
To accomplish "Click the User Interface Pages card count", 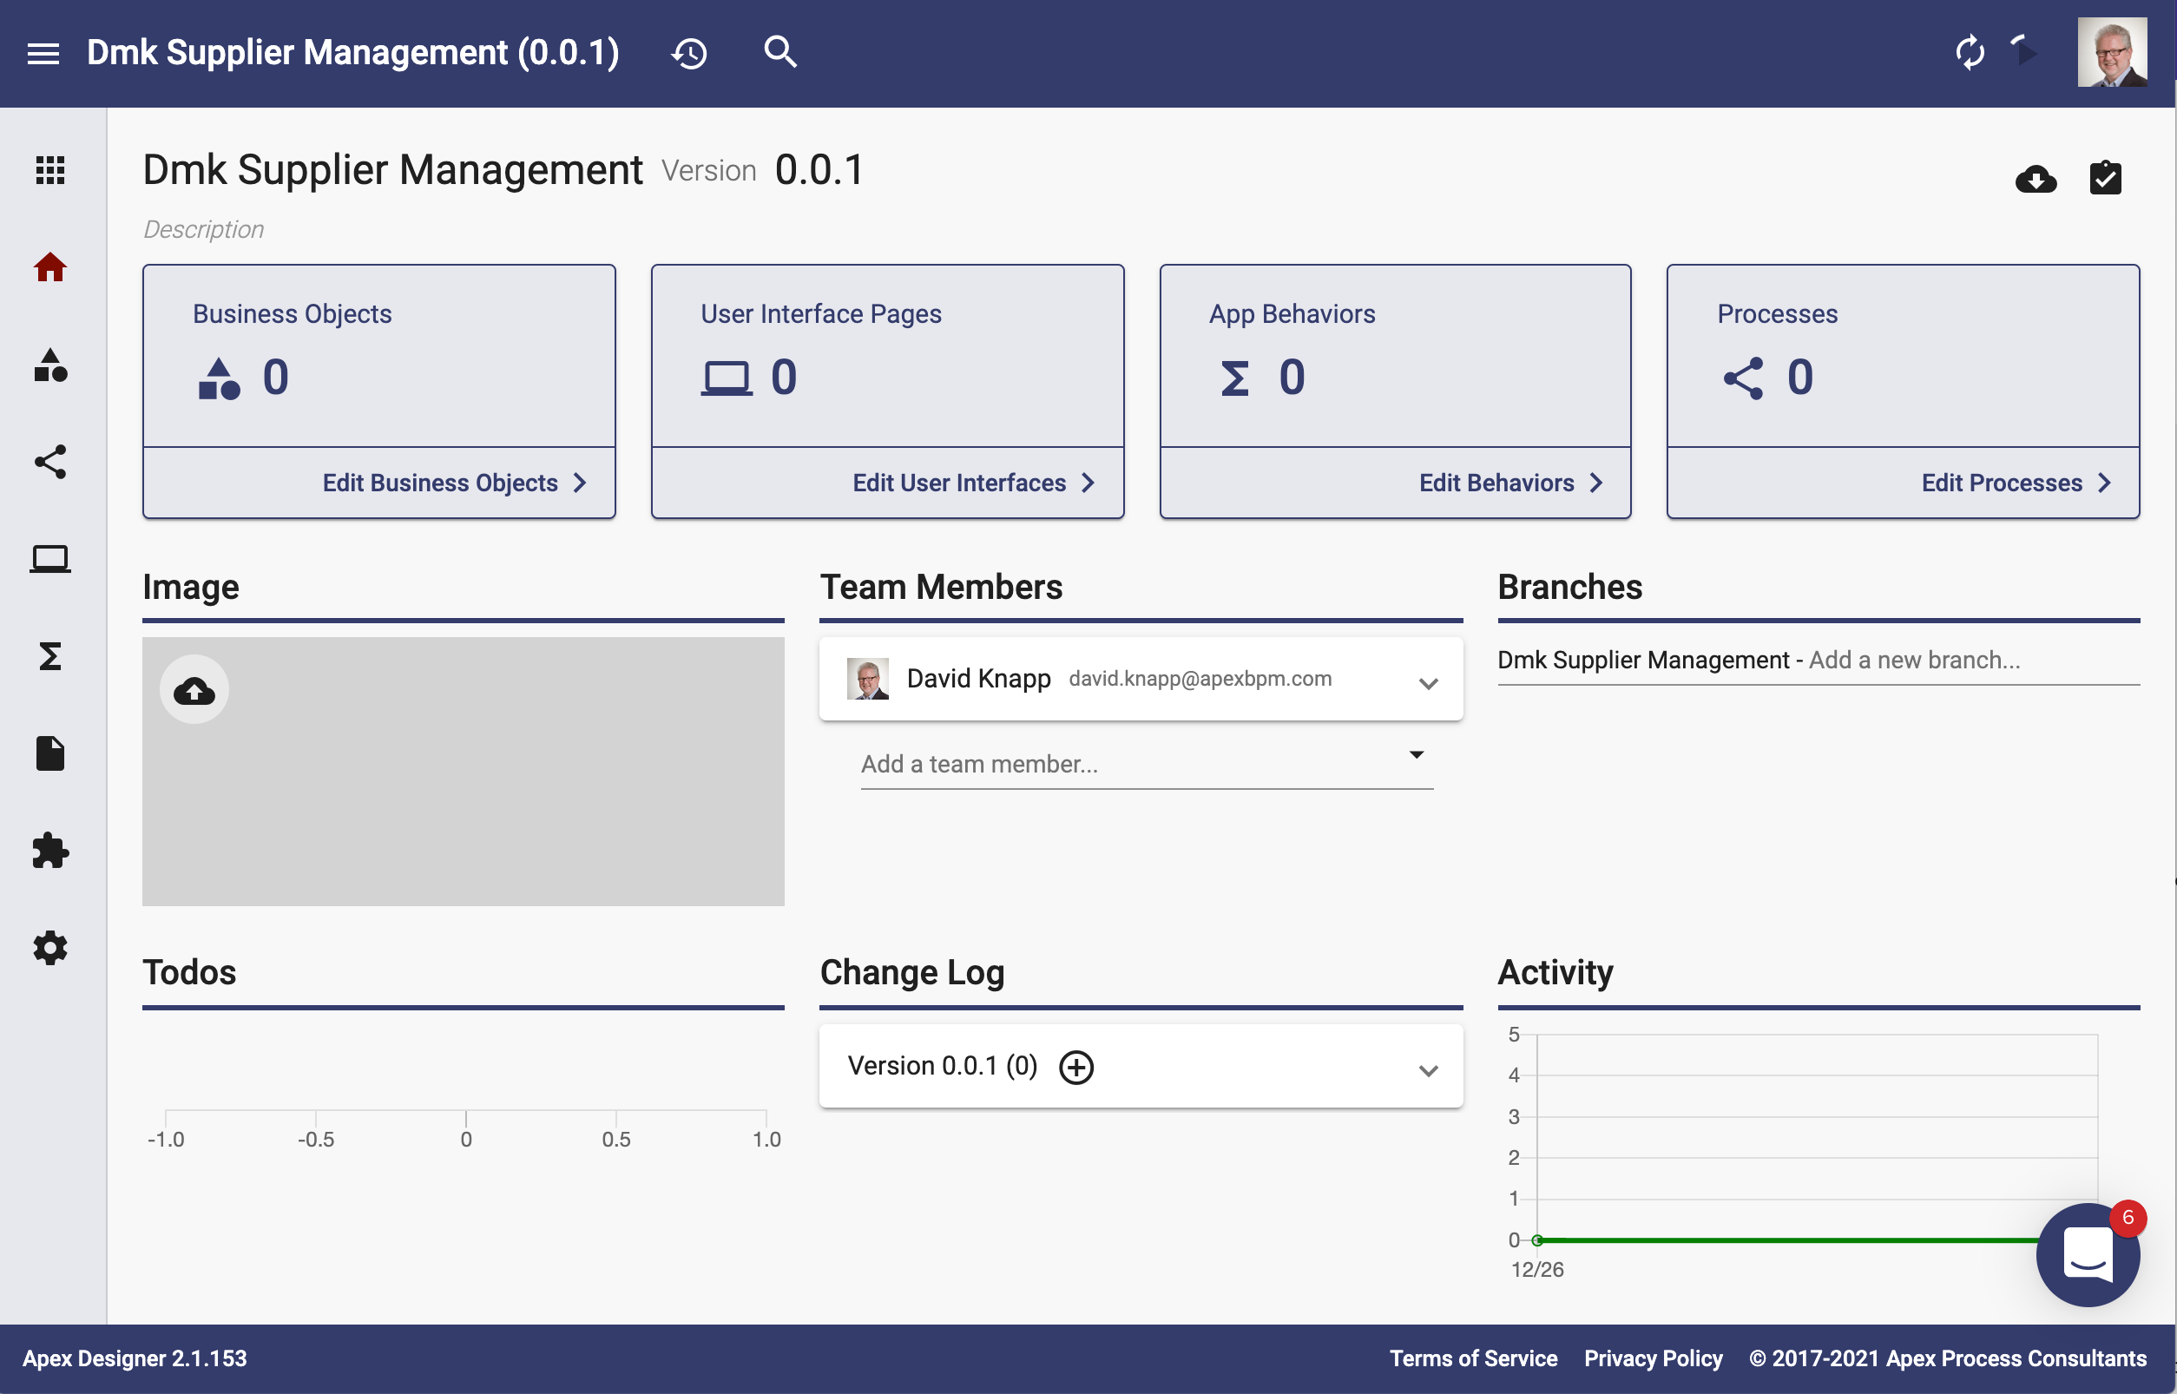I will [784, 378].
